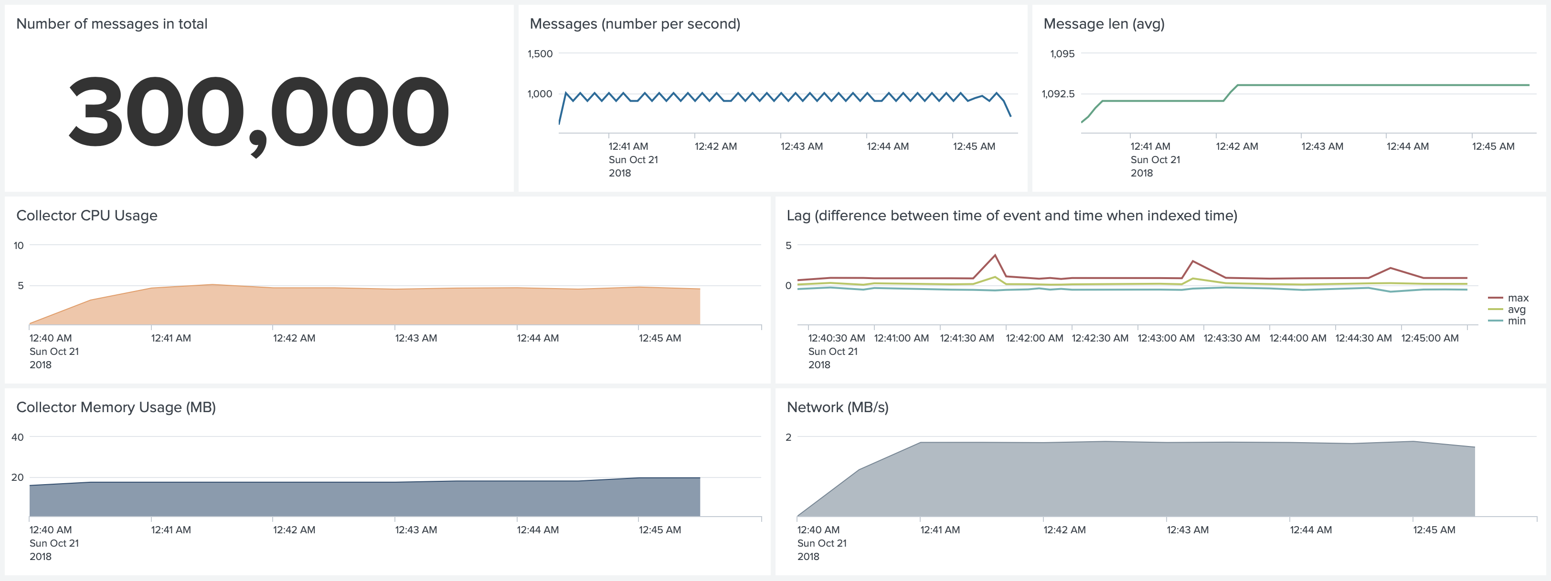This screenshot has height=581, width=1551.
Task: Click the 300,000 total messages value
Action: (259, 113)
